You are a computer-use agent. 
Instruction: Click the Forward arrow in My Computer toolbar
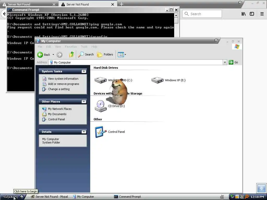coord(59,55)
